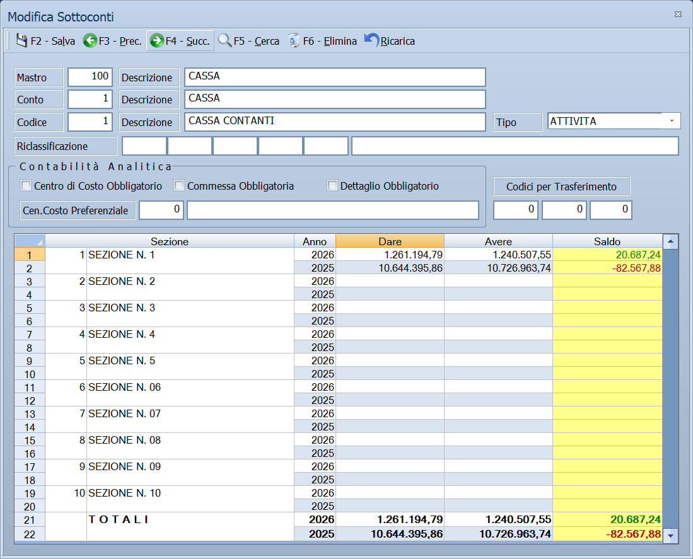Tick the Commessa Obbligatoria checkbox

click(179, 185)
